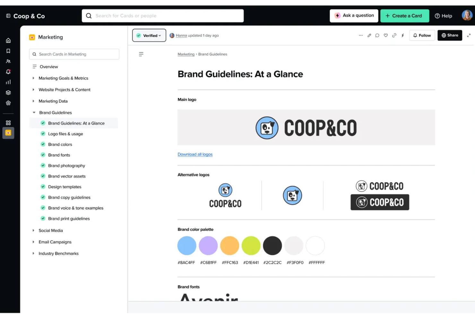Click the dark-background COOP&CO alternative logo
This screenshot has height=317, width=475.
[380, 202]
